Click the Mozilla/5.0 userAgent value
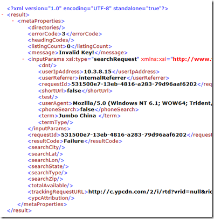The image size is (214, 219). point(142,103)
